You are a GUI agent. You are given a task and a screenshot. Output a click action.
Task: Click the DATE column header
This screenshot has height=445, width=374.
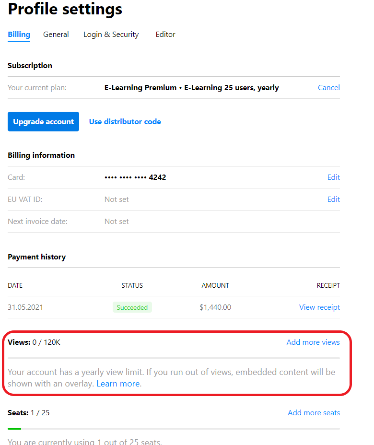(x=15, y=285)
